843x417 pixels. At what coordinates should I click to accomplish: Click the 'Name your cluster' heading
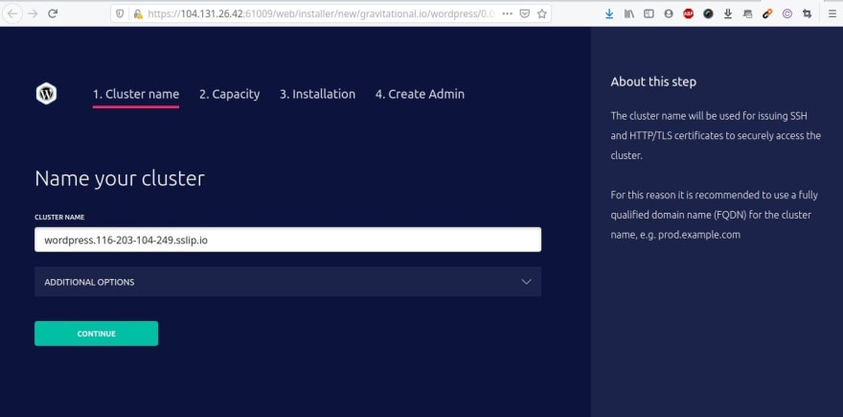tap(120, 178)
